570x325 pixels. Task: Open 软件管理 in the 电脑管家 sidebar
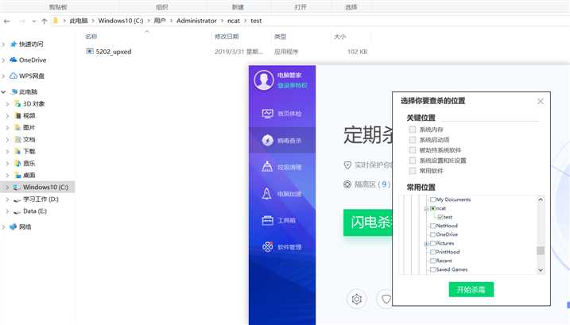(x=282, y=247)
